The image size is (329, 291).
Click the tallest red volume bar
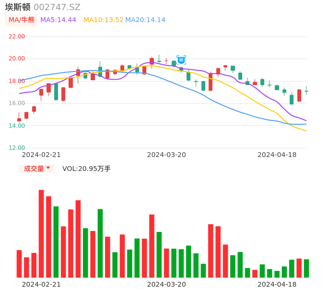point(41,233)
